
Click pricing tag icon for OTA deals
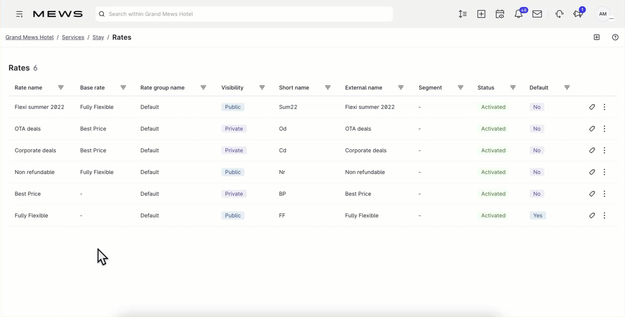pyautogui.click(x=592, y=129)
